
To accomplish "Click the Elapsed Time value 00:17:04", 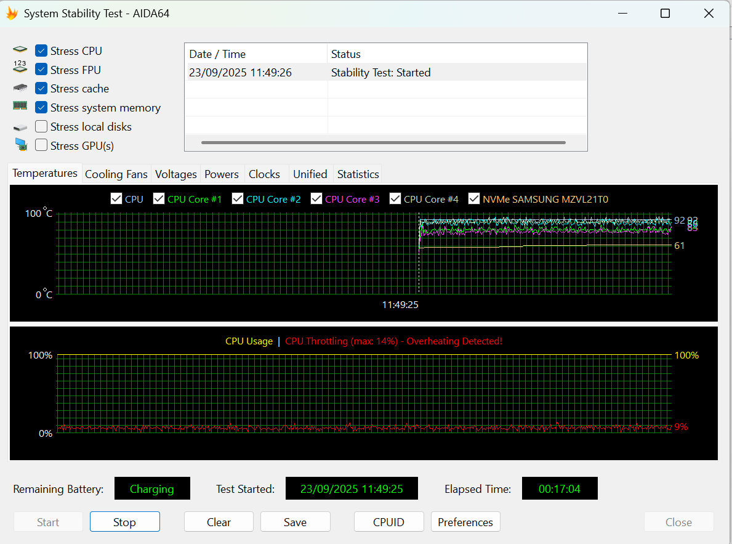I will tap(559, 489).
